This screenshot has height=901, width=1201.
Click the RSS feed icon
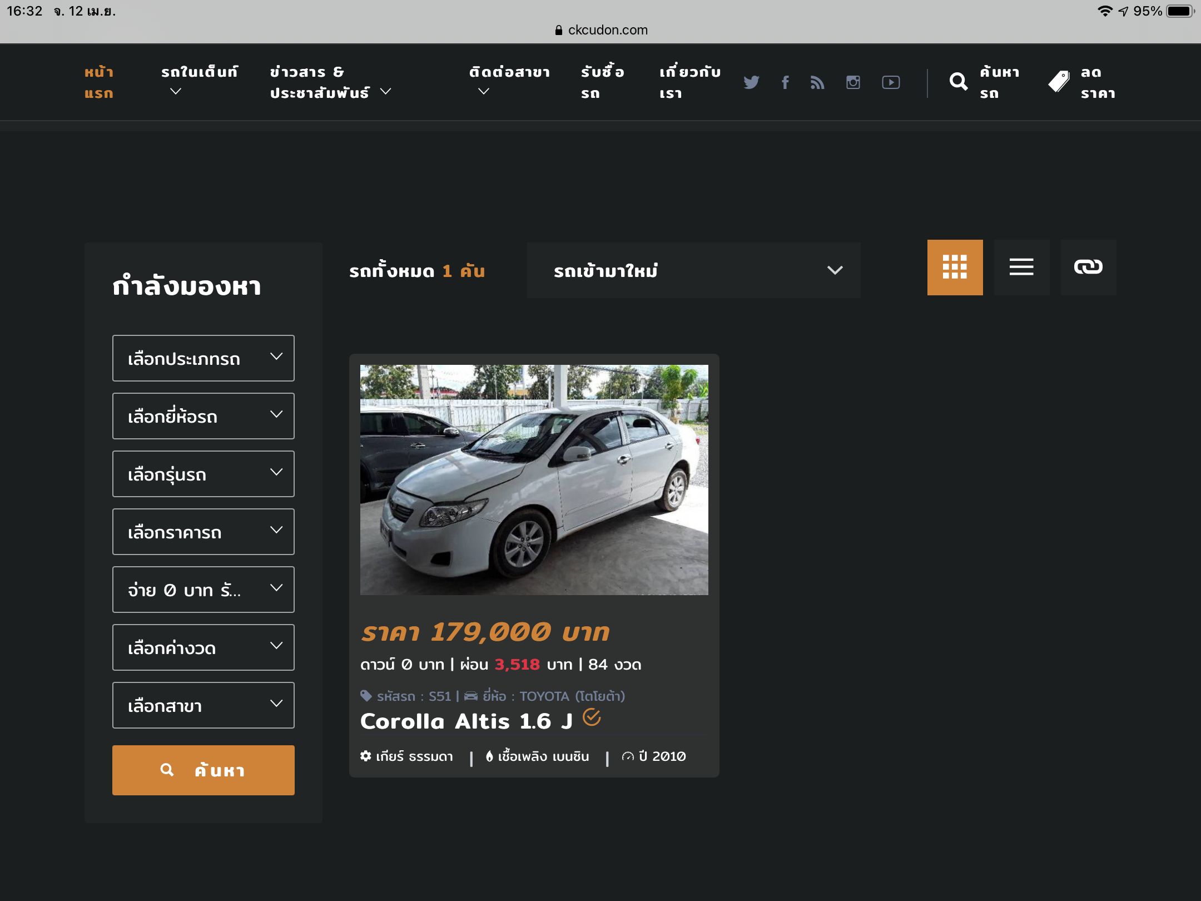817,82
